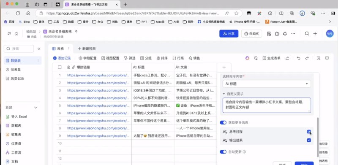Open the xiaohongshu link in row 5
This screenshot has width=338, height=165.
click(98, 105)
